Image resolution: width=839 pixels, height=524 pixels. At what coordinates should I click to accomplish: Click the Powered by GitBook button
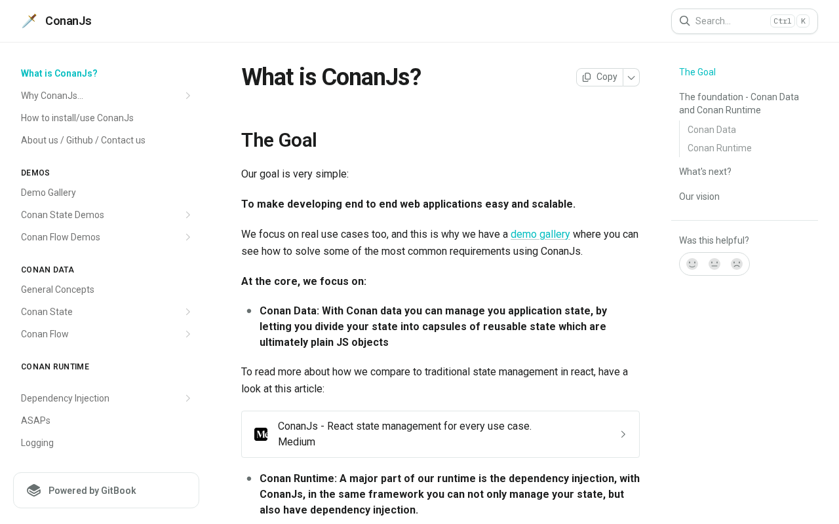tap(106, 491)
